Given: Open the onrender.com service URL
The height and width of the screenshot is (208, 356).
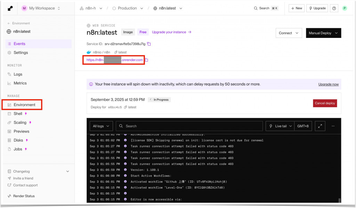Looking at the screenshot, I should 115,60.
